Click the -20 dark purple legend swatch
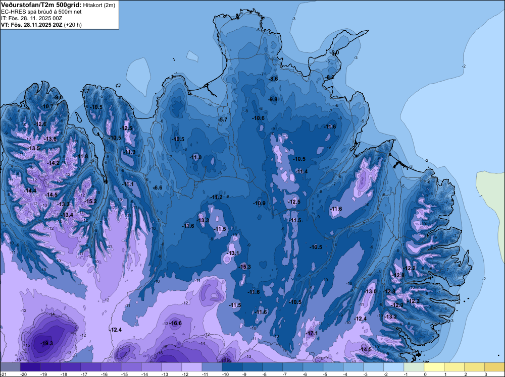 point(30,367)
